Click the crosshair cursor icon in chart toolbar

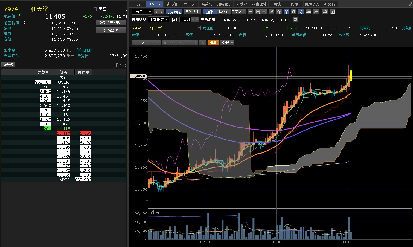click(x=251, y=12)
